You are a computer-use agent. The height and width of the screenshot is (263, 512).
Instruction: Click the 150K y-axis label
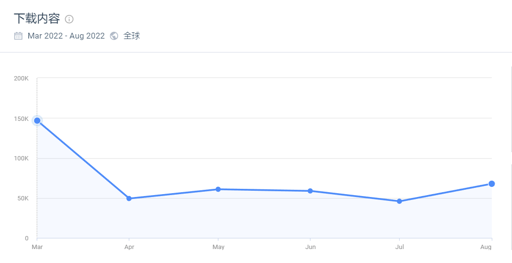[x=22, y=119]
